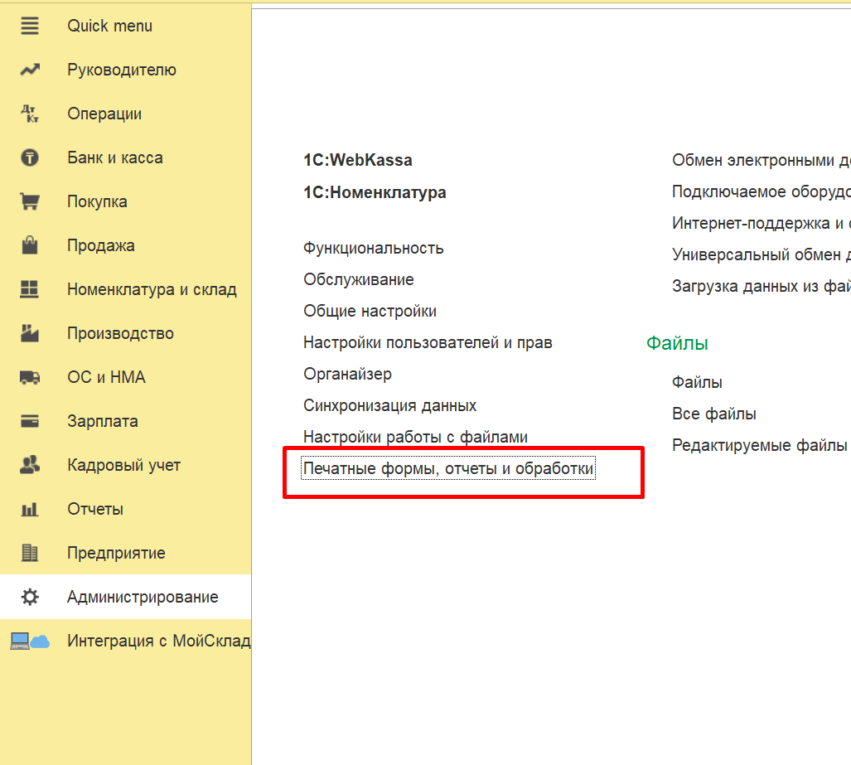Click the Зарплата card icon
This screenshot has width=851, height=765.
[x=30, y=421]
